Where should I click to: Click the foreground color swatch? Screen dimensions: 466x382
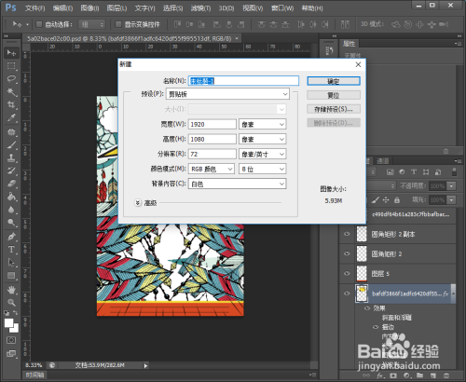coord(9,323)
